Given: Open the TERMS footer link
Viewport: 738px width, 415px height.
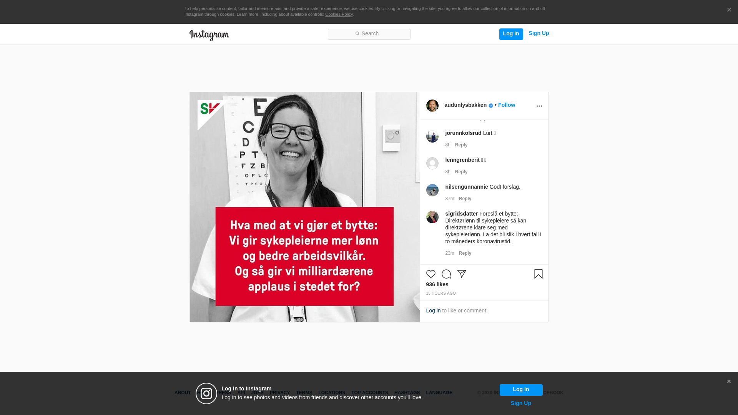Looking at the screenshot, I should click(x=304, y=393).
